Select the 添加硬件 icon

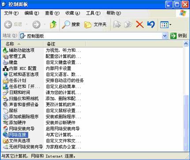[6, 123]
